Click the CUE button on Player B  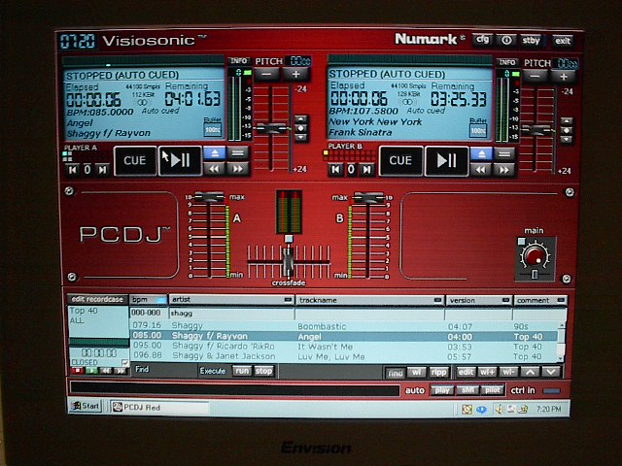pos(400,160)
